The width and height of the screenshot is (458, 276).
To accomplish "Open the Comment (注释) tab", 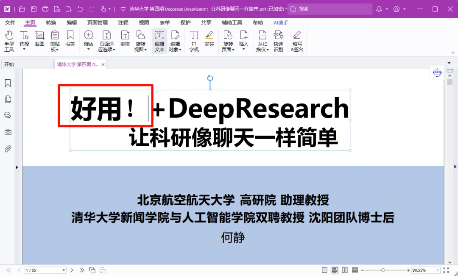I will pyautogui.click(x=123, y=22).
